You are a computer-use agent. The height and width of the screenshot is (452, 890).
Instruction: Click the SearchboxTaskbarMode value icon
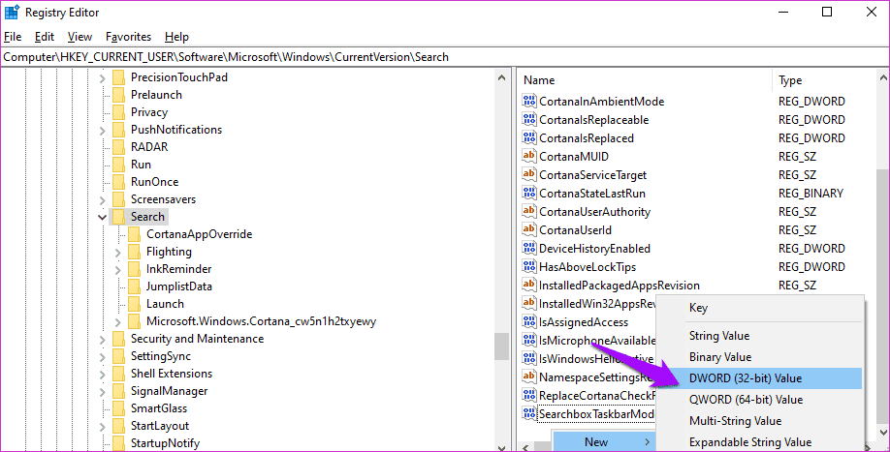click(x=529, y=413)
